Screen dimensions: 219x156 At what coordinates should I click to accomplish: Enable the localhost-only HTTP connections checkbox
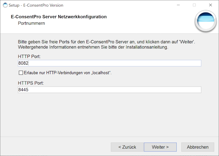pyautogui.click(x=21, y=73)
